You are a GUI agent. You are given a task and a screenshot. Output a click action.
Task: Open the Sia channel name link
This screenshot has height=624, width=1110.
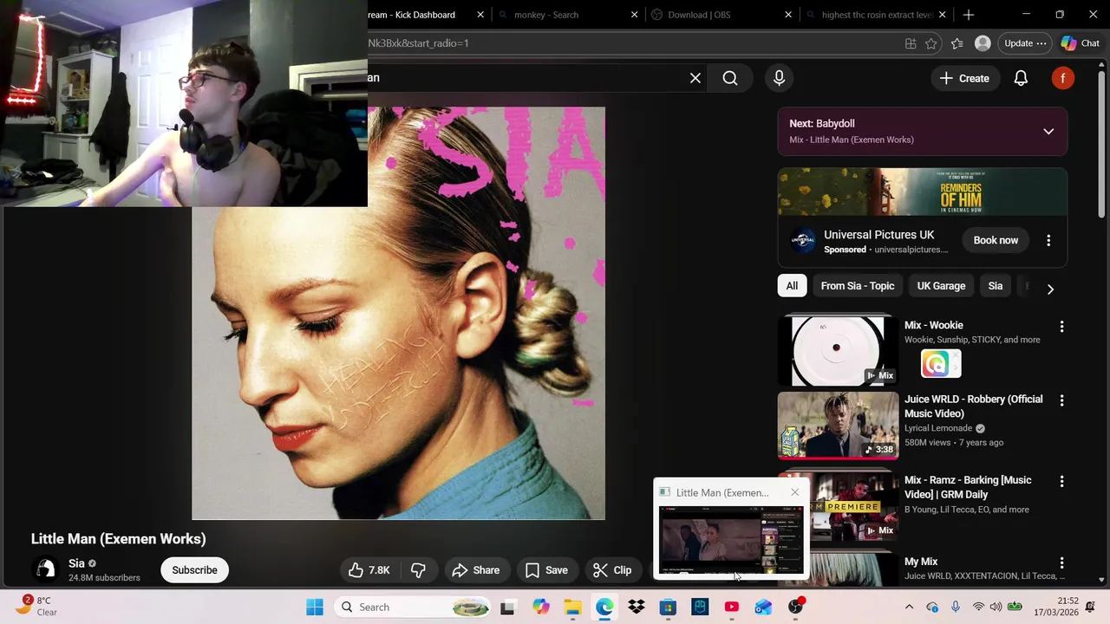point(76,563)
